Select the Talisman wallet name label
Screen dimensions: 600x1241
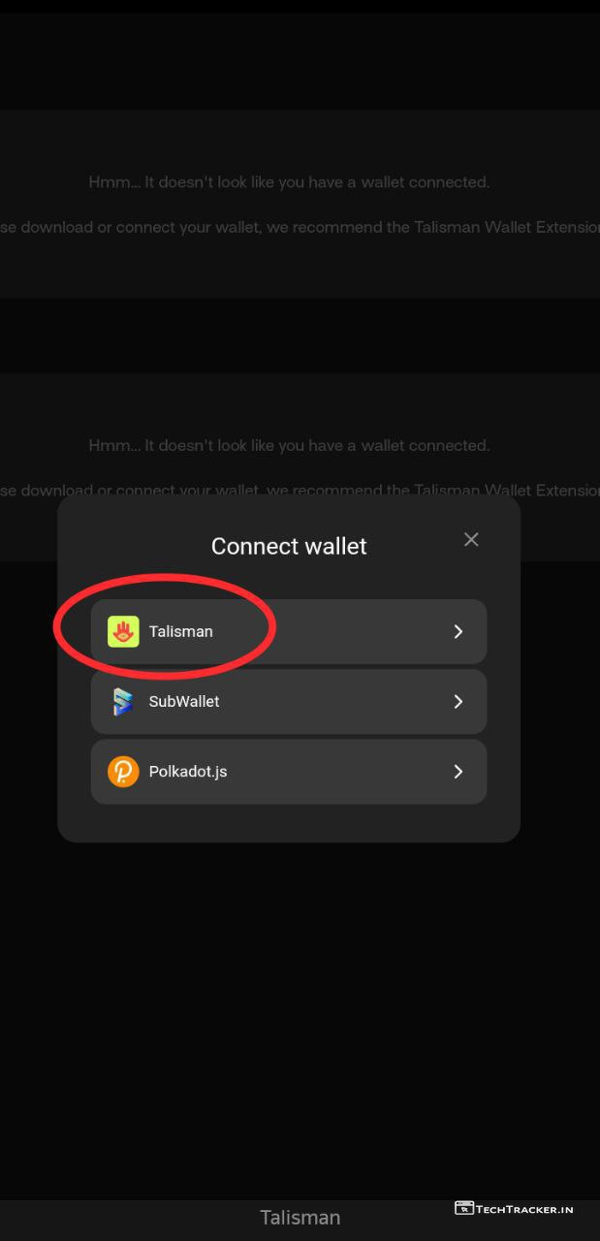point(181,631)
